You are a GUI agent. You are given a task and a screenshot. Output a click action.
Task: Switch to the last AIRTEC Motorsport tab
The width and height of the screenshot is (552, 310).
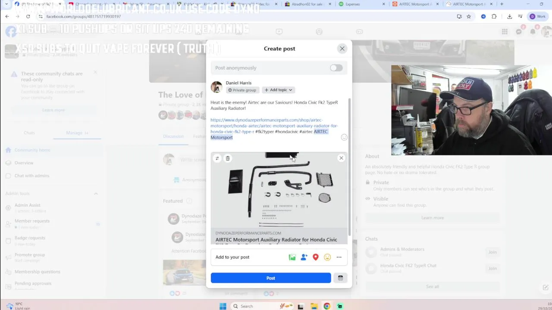point(468,4)
